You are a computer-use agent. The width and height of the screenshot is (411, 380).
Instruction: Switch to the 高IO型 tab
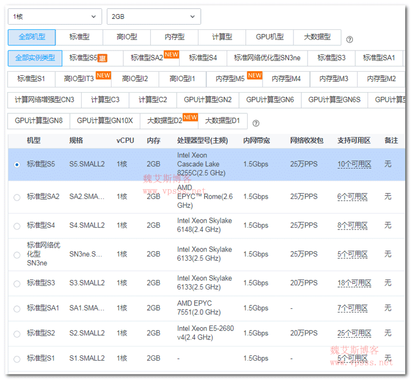(x=126, y=37)
